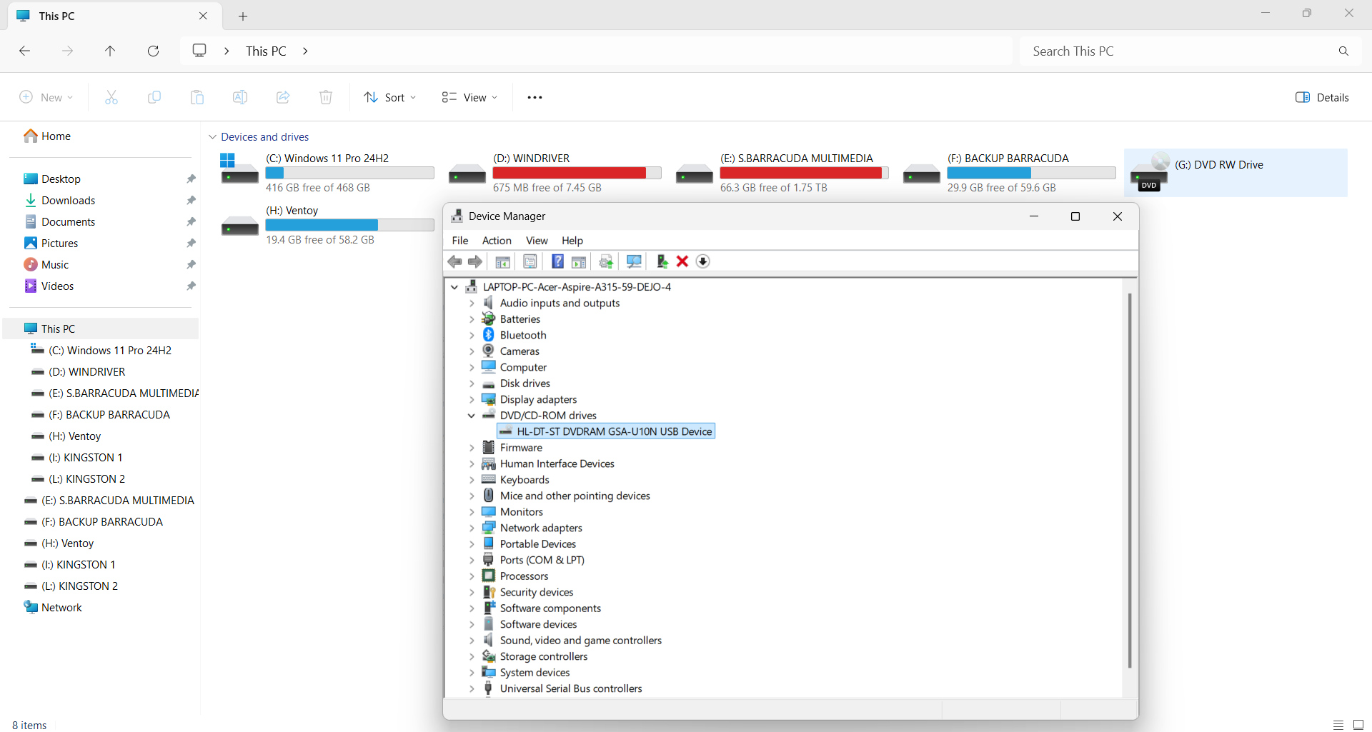Collapse the DVD/CD-ROM drives node
Image resolution: width=1372 pixels, height=732 pixels.
coord(472,416)
